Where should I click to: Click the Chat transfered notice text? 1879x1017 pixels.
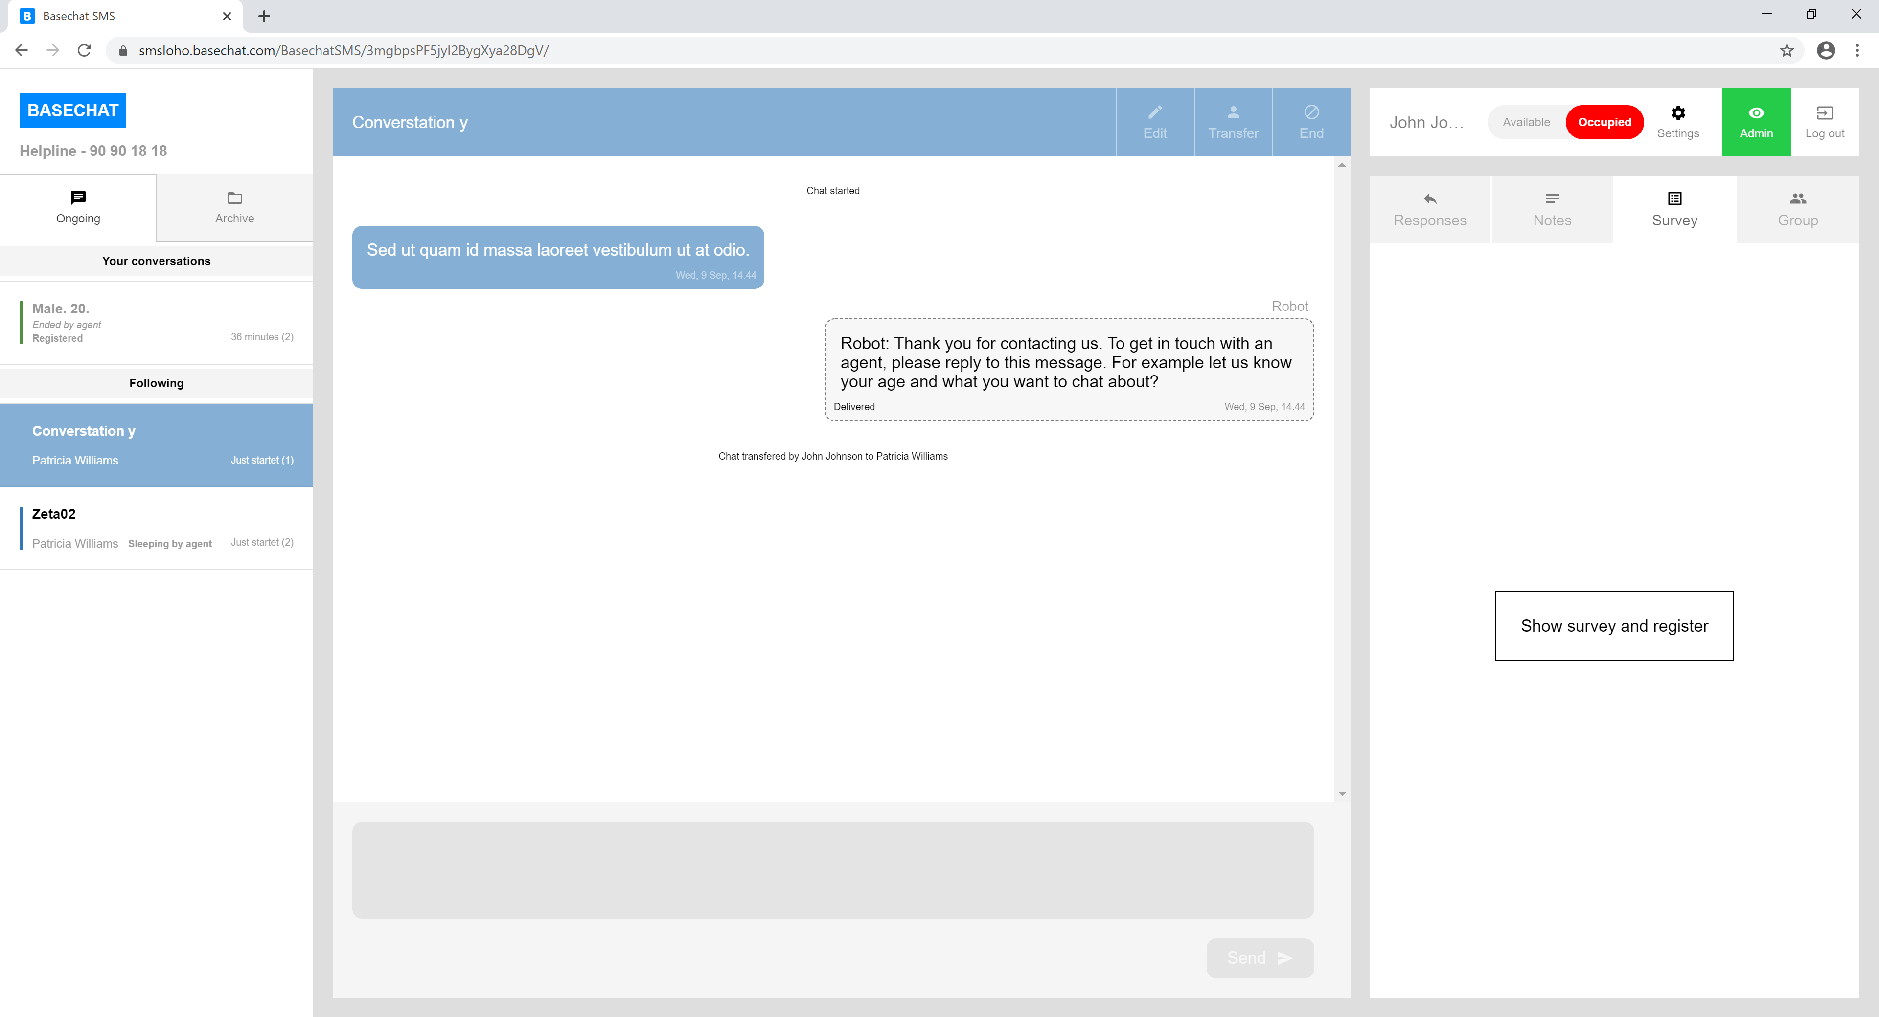(833, 456)
